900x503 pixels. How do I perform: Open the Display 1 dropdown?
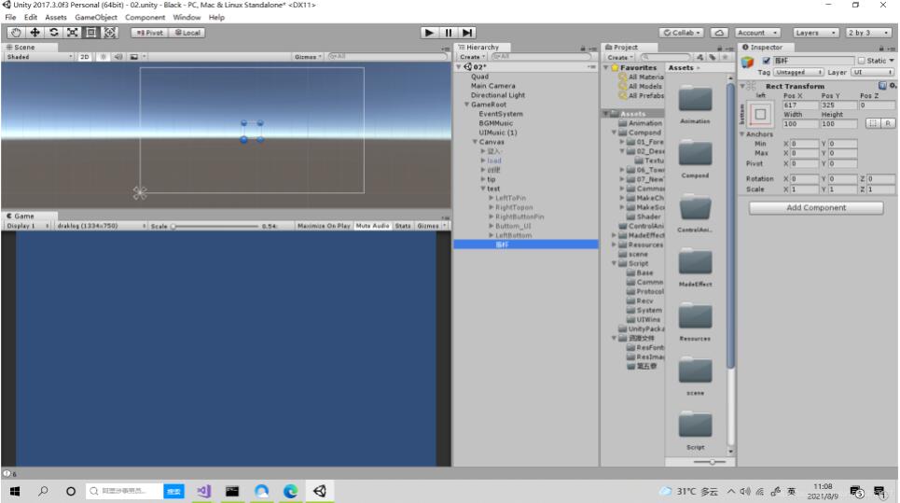click(x=28, y=226)
